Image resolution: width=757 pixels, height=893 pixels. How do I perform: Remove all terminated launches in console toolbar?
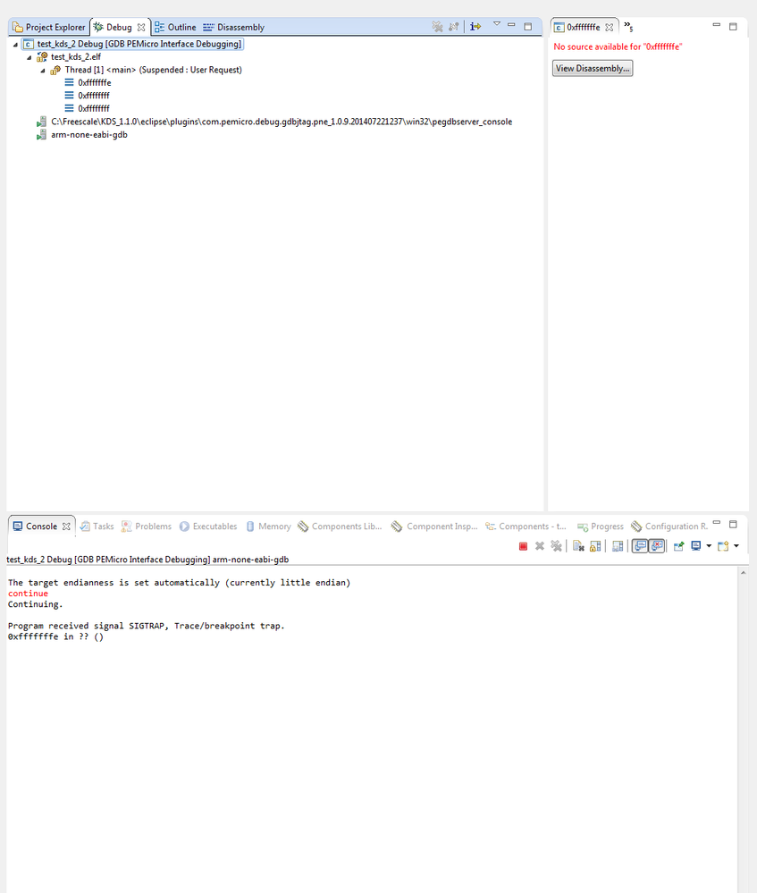pyautogui.click(x=556, y=545)
